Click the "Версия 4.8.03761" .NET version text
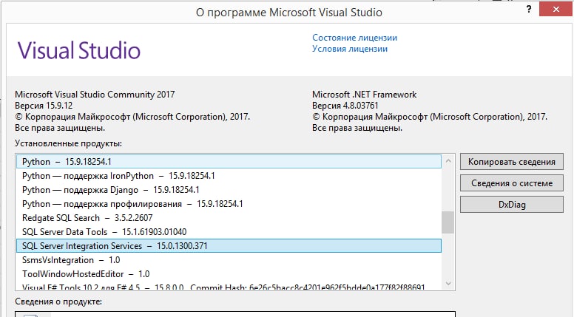574x317 pixels. pos(345,106)
